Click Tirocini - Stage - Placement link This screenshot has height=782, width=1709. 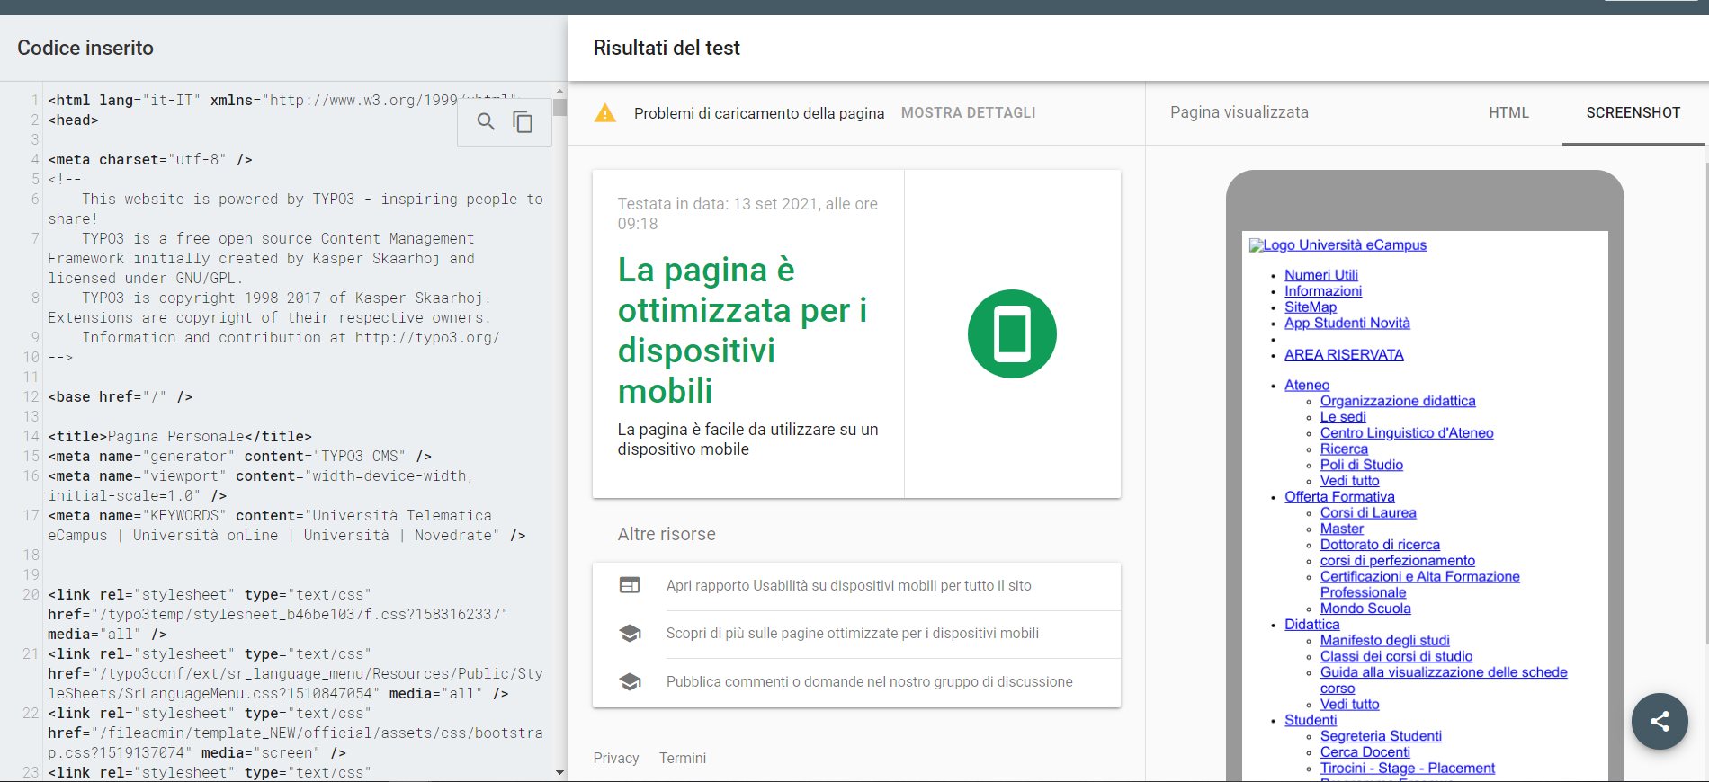pyautogui.click(x=1408, y=769)
